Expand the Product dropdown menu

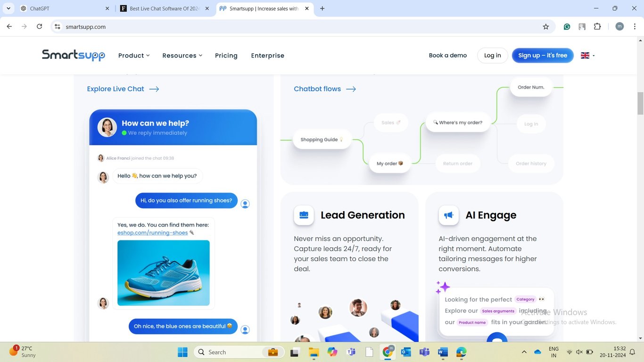pos(134,55)
